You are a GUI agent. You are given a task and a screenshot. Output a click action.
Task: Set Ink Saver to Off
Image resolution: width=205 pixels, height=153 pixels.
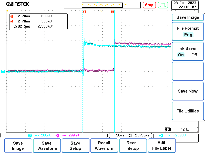click(194, 55)
